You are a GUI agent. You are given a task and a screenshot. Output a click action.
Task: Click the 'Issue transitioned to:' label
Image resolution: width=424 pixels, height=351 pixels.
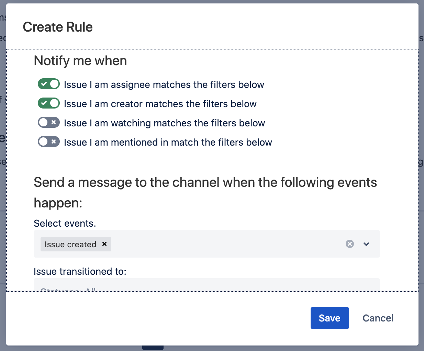80,271
